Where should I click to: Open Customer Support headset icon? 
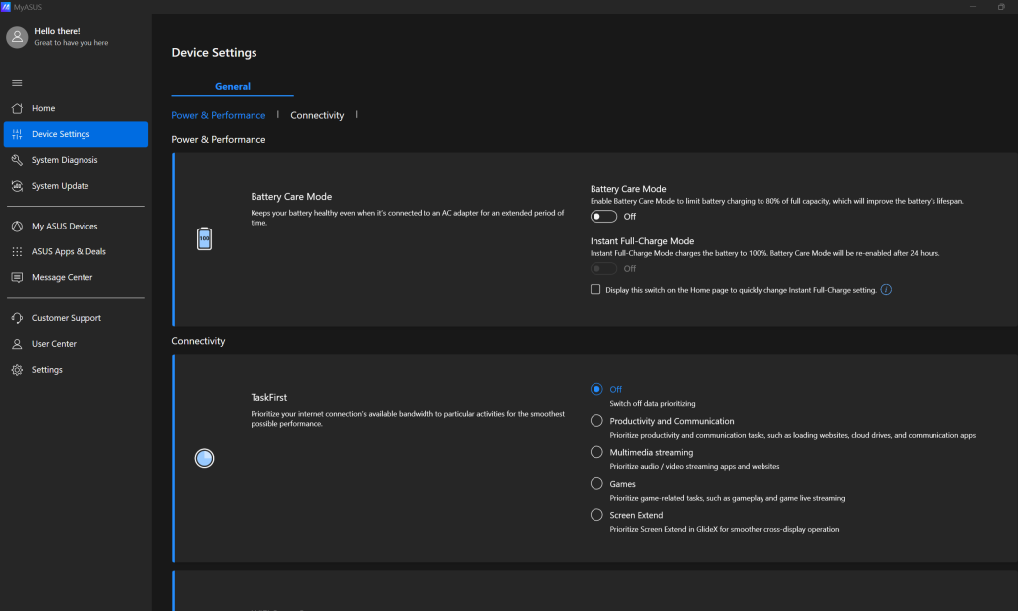[17, 318]
